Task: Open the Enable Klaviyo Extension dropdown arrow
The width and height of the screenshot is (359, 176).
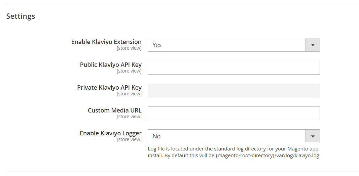Action: tap(313, 45)
